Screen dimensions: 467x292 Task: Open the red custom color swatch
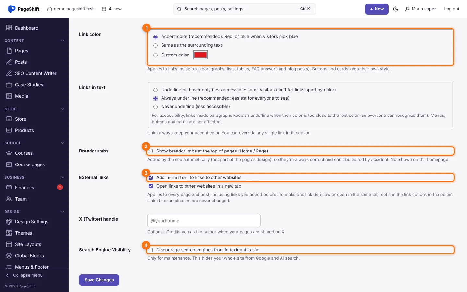200,55
